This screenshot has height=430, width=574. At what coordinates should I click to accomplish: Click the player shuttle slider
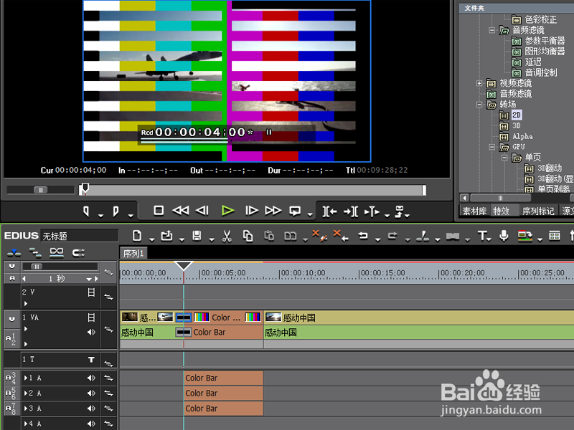click(41, 190)
